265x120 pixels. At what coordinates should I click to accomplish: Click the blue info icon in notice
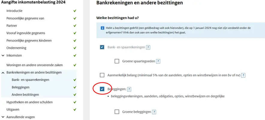point(102,28)
